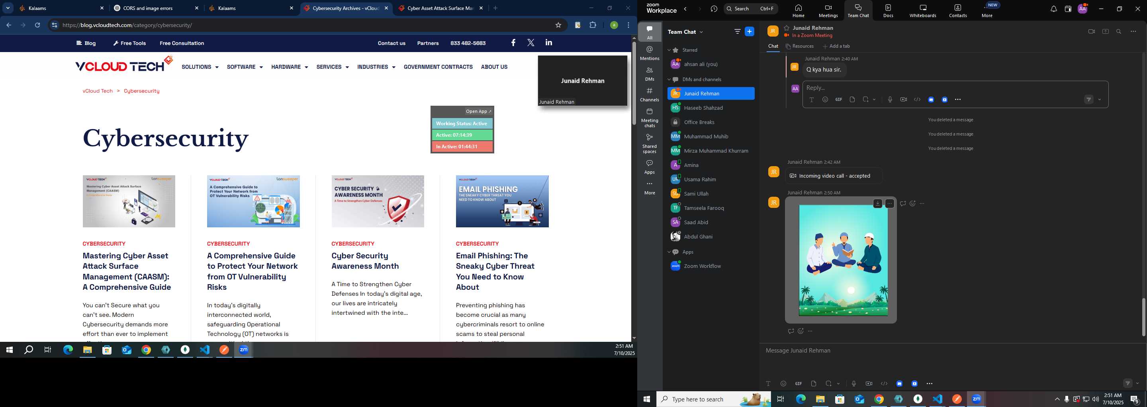Open Chrome extensions puzzle icon
Viewport: 1147px width, 407px height.
593,25
